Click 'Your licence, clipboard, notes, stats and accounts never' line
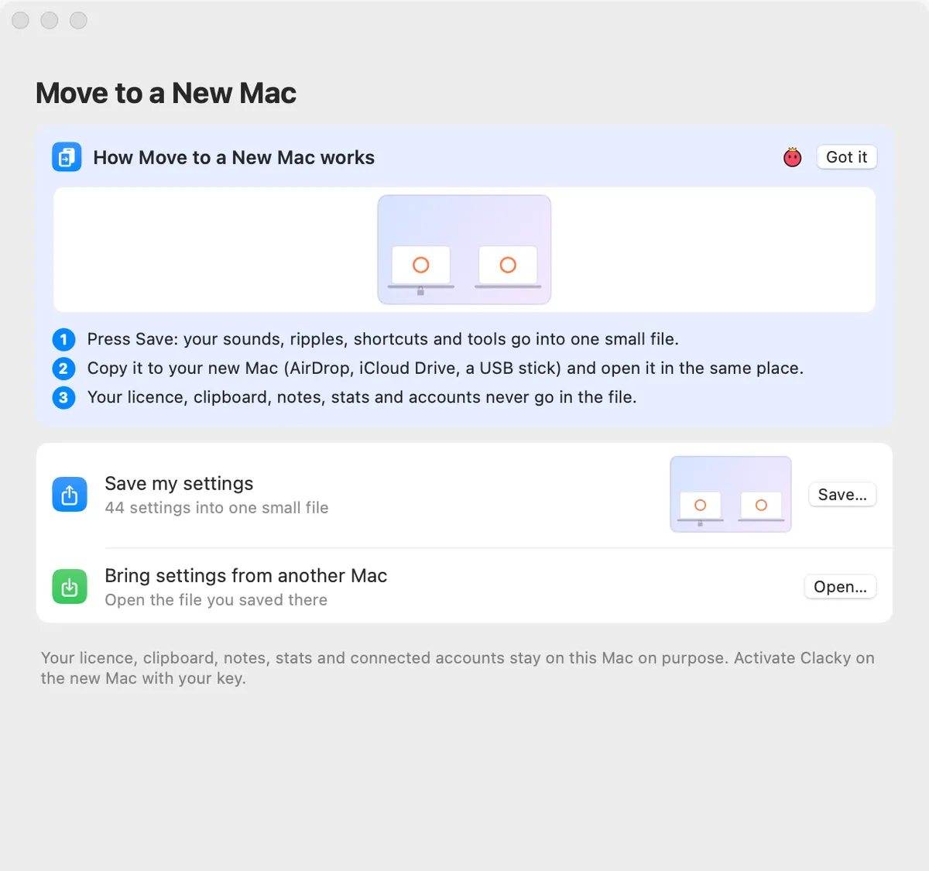Image resolution: width=929 pixels, height=871 pixels. tap(362, 397)
